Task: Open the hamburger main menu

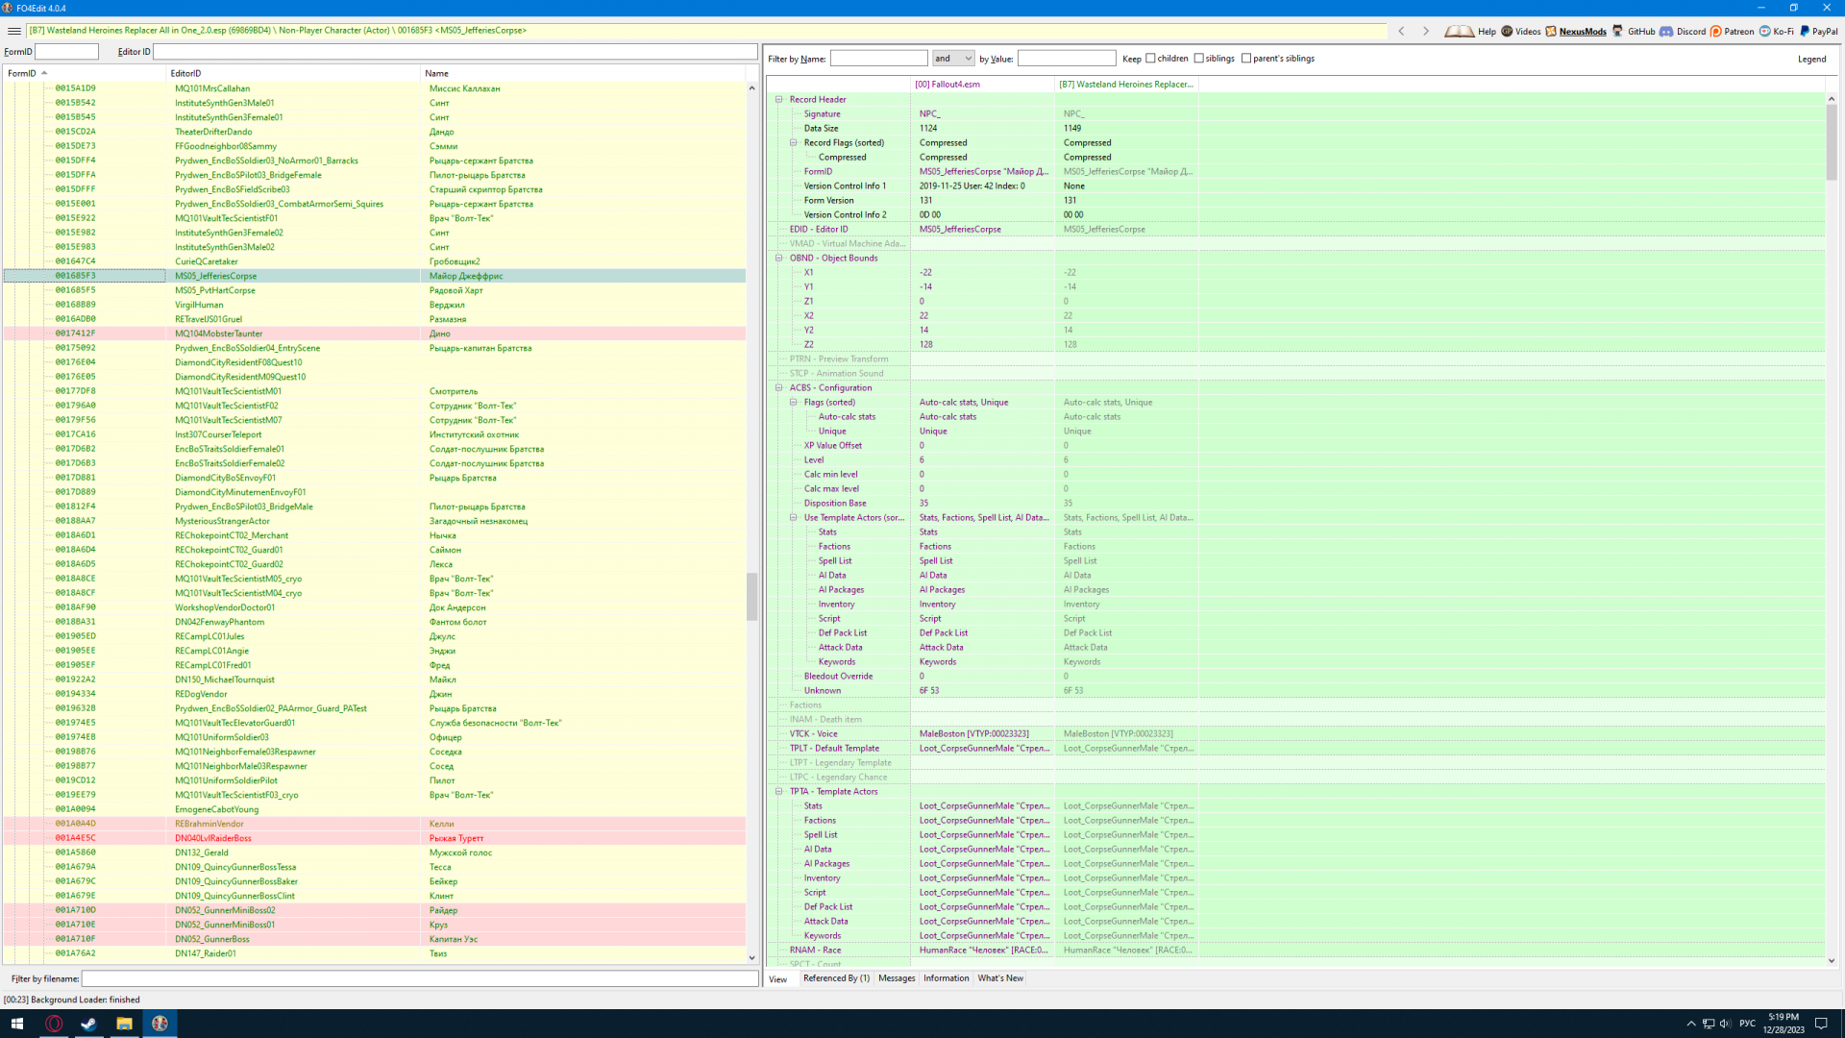Action: click(13, 31)
